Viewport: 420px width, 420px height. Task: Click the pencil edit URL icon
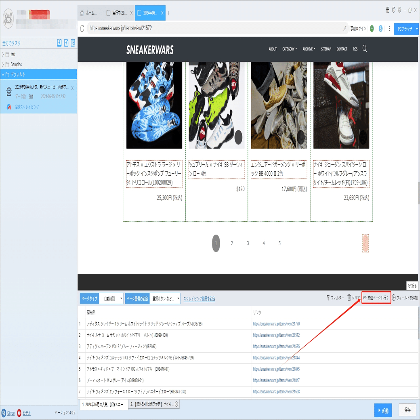click(x=345, y=28)
